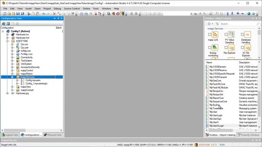The width and height of the screenshot is (262, 147).
Task: Open the Source Control menu
Action: pos(72,9)
